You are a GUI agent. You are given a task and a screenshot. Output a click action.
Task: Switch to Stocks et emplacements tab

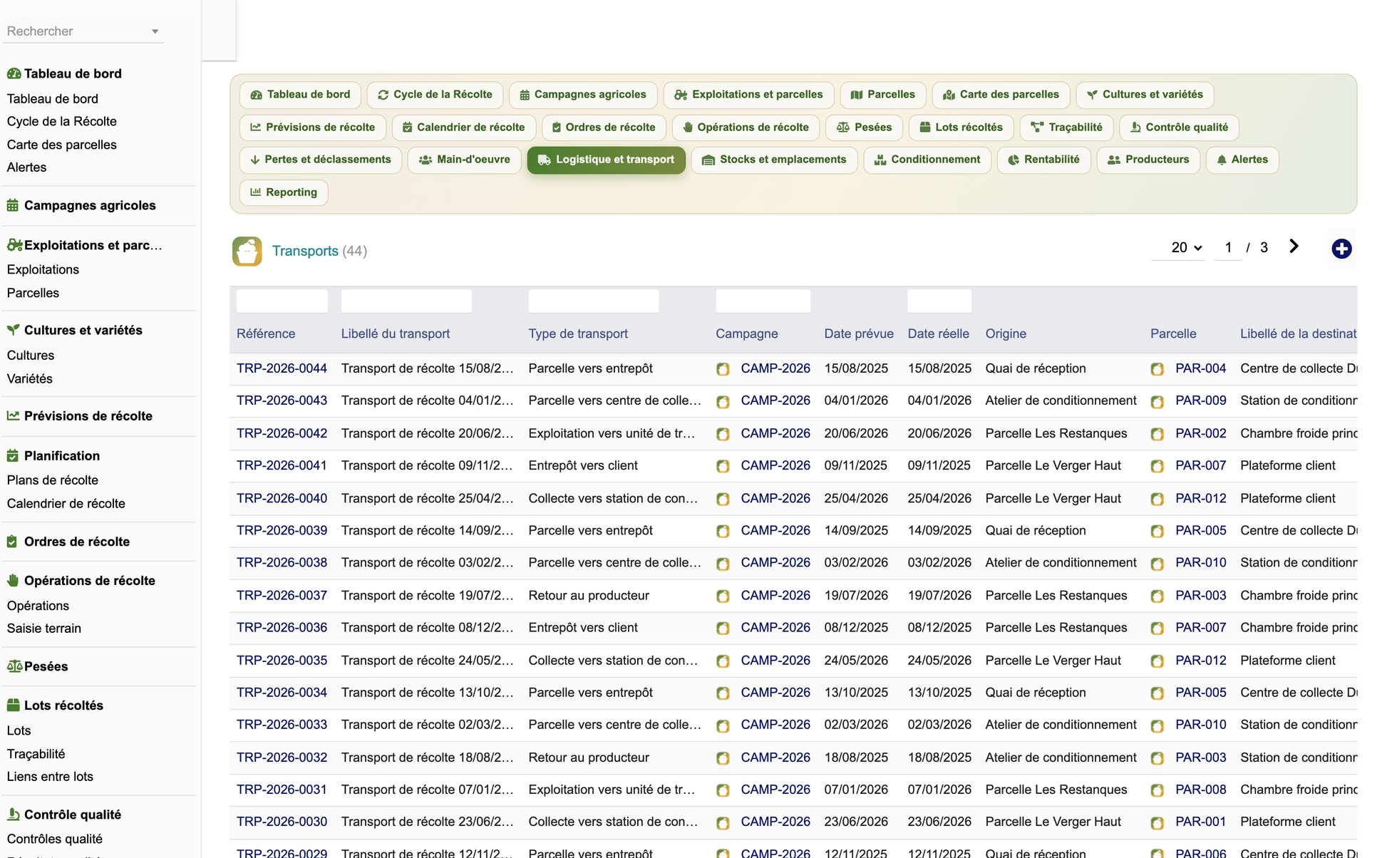click(774, 160)
